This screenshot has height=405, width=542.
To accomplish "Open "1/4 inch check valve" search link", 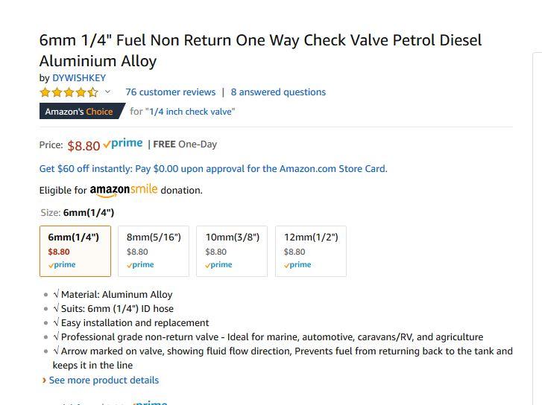I will pos(192,112).
